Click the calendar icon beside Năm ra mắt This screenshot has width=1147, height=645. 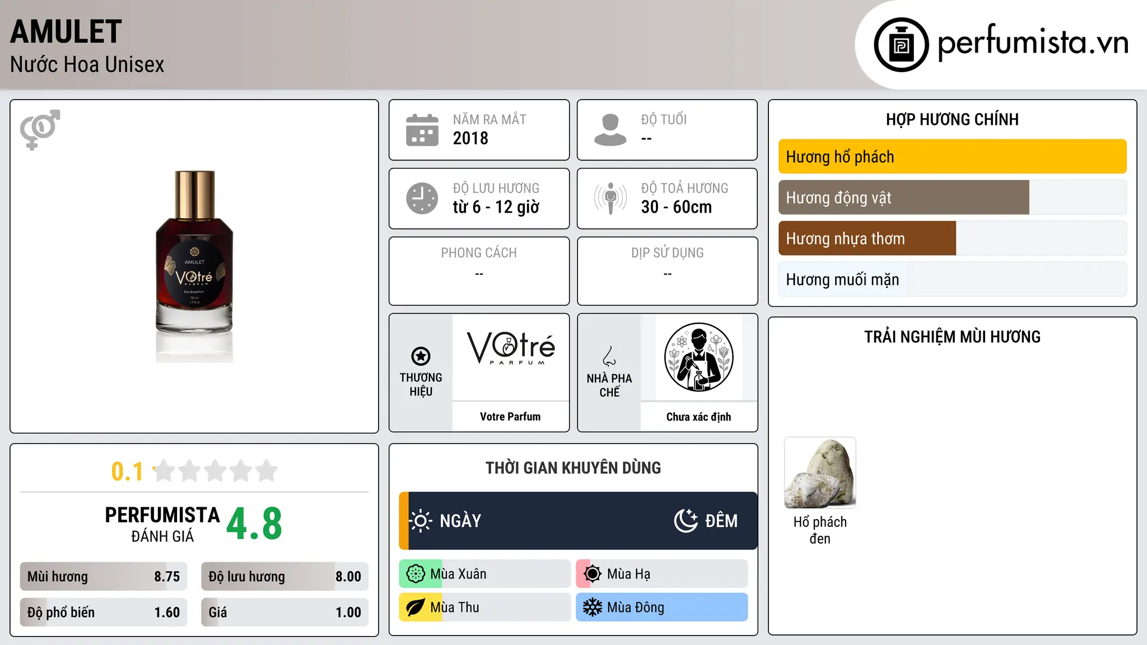coord(422,130)
